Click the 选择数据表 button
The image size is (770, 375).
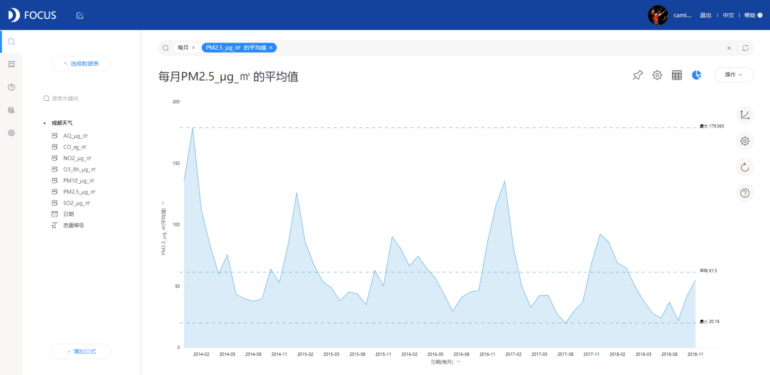(x=80, y=63)
